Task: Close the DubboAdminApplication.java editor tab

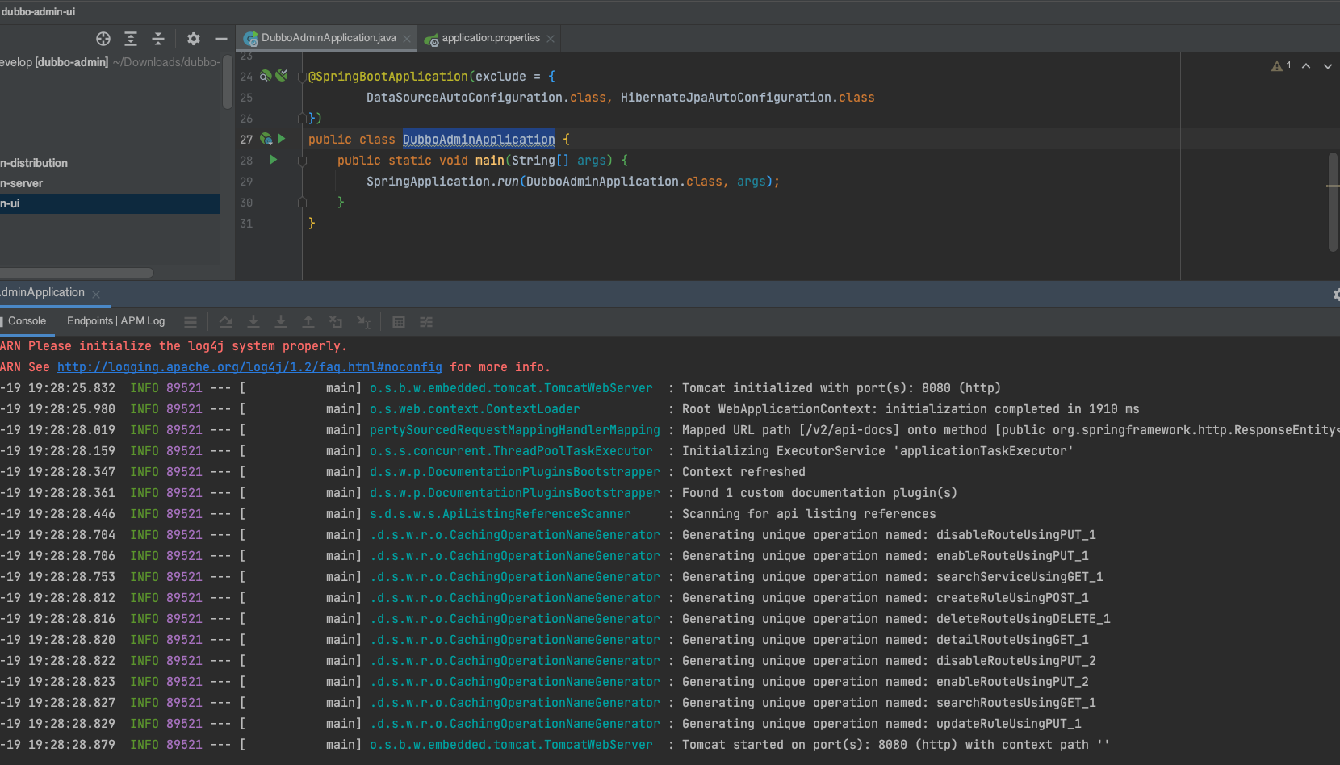Action: (407, 39)
